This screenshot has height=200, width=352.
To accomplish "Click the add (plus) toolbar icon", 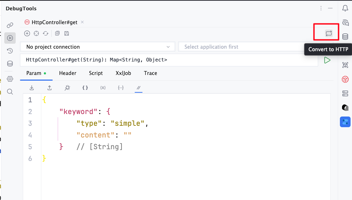I will point(27,33).
